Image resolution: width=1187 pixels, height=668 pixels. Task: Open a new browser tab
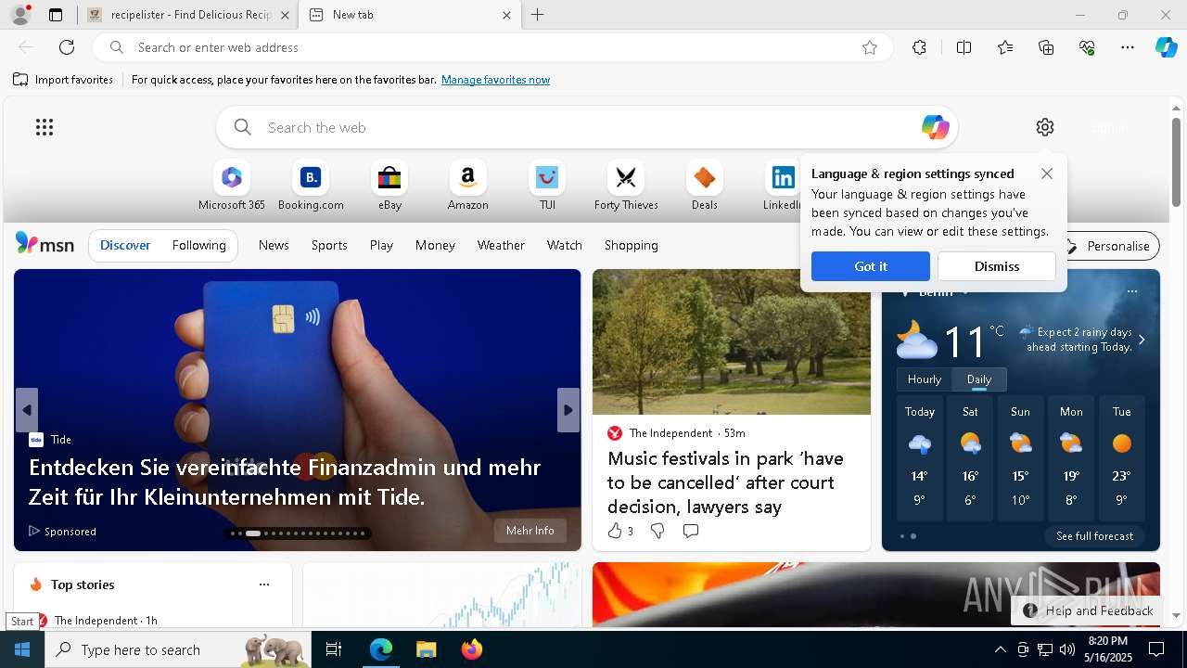tap(538, 15)
